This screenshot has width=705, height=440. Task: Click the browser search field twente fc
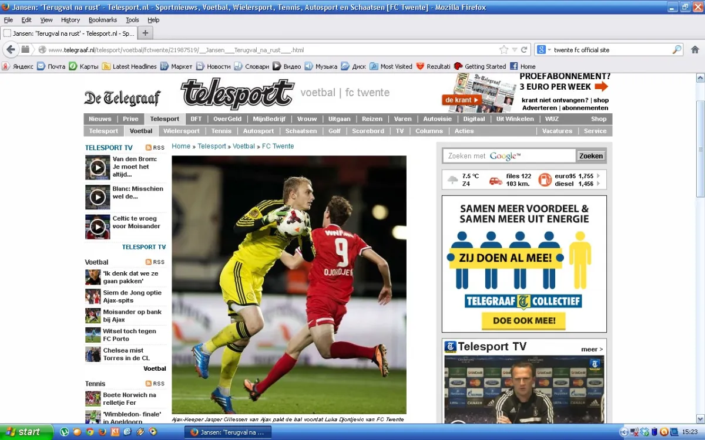611,50
